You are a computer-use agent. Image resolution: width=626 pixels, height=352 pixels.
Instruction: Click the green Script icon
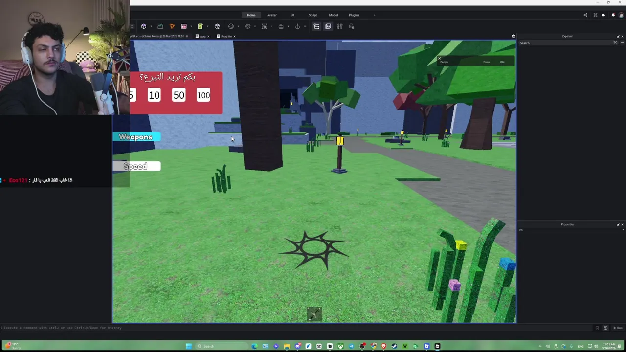tap(200, 26)
